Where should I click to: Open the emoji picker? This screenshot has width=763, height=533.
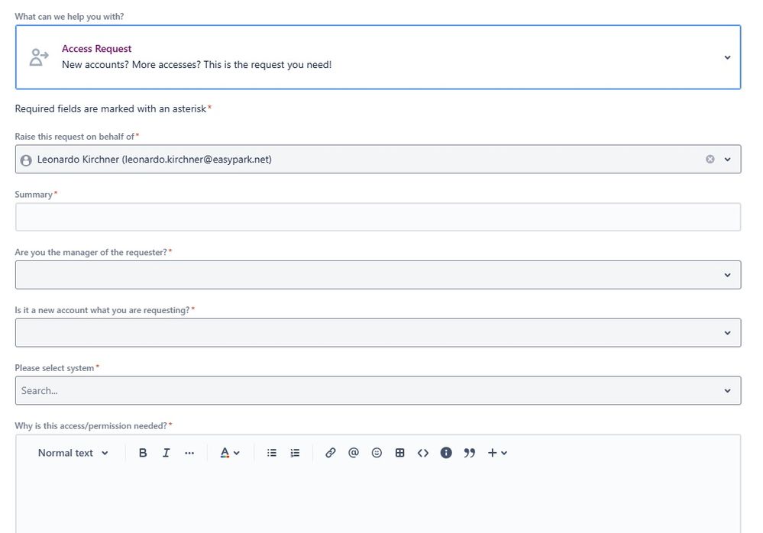[377, 453]
